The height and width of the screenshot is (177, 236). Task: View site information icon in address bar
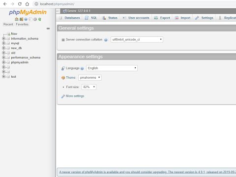coord(36,4)
